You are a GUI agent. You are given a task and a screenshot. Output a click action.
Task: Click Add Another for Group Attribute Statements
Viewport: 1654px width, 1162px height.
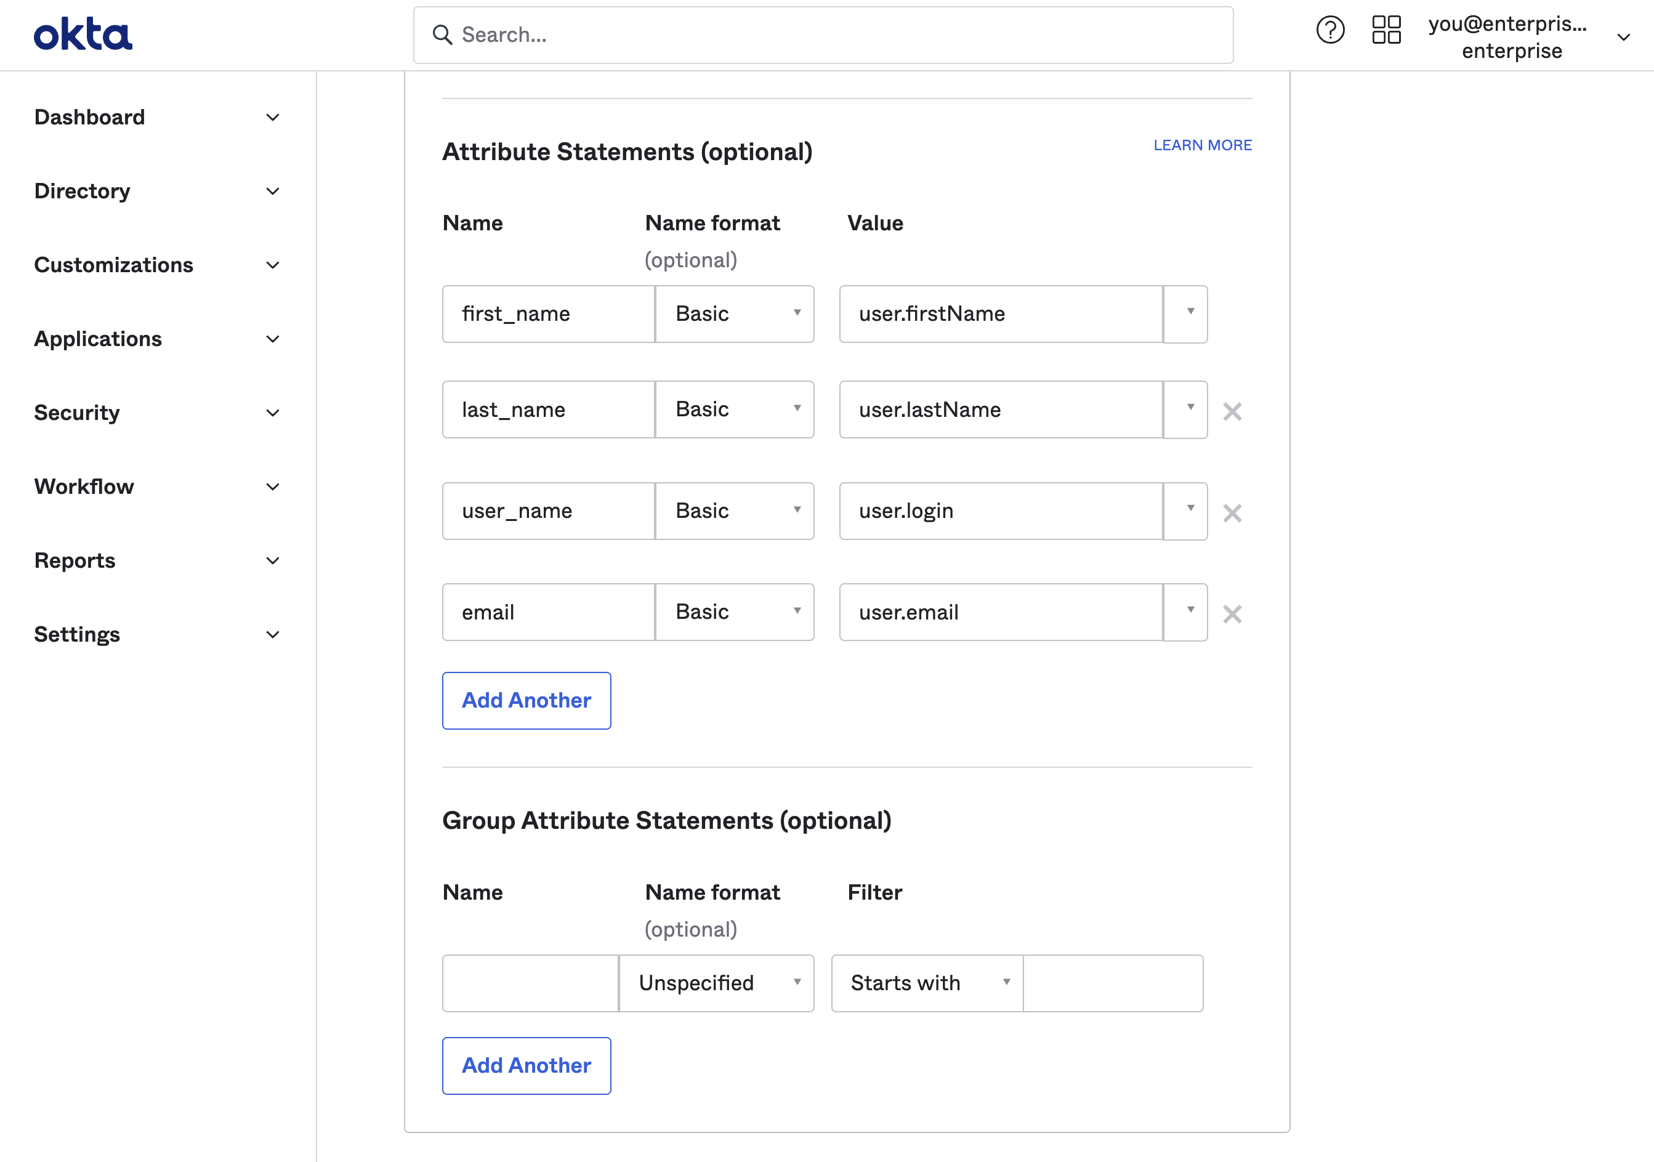pyautogui.click(x=526, y=1065)
